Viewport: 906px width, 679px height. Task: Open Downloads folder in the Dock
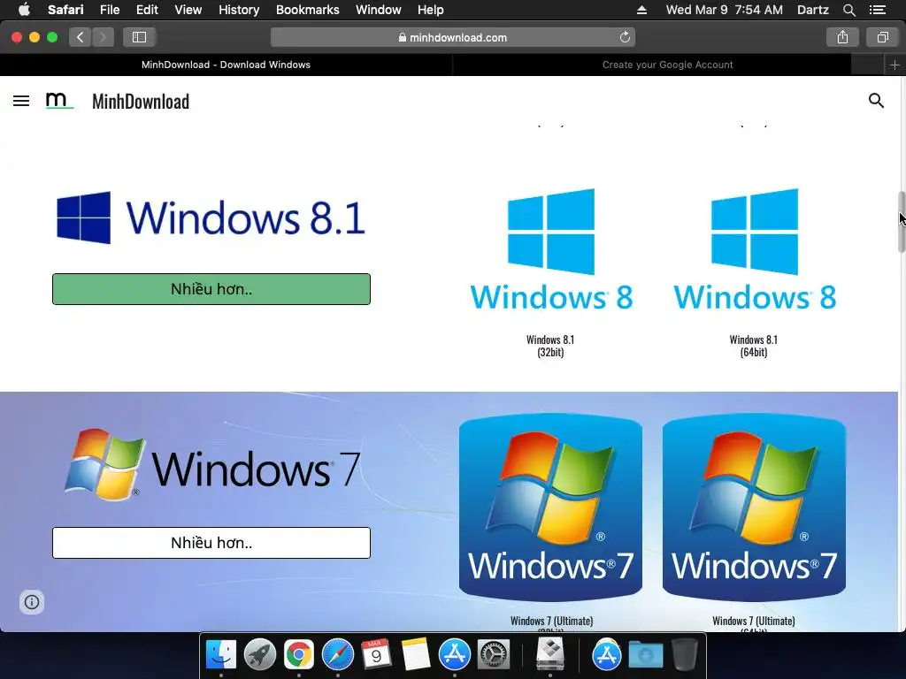645,655
